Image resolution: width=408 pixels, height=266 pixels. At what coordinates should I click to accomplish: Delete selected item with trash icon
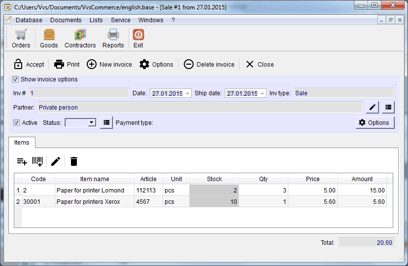[x=74, y=161]
